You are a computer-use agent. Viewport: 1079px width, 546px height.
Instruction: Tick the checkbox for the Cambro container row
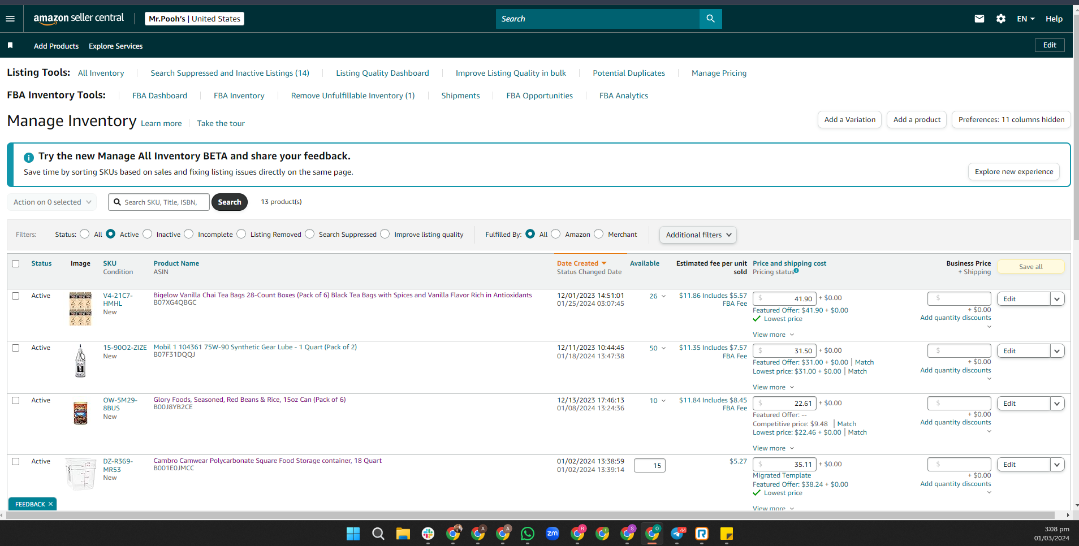pyautogui.click(x=16, y=461)
